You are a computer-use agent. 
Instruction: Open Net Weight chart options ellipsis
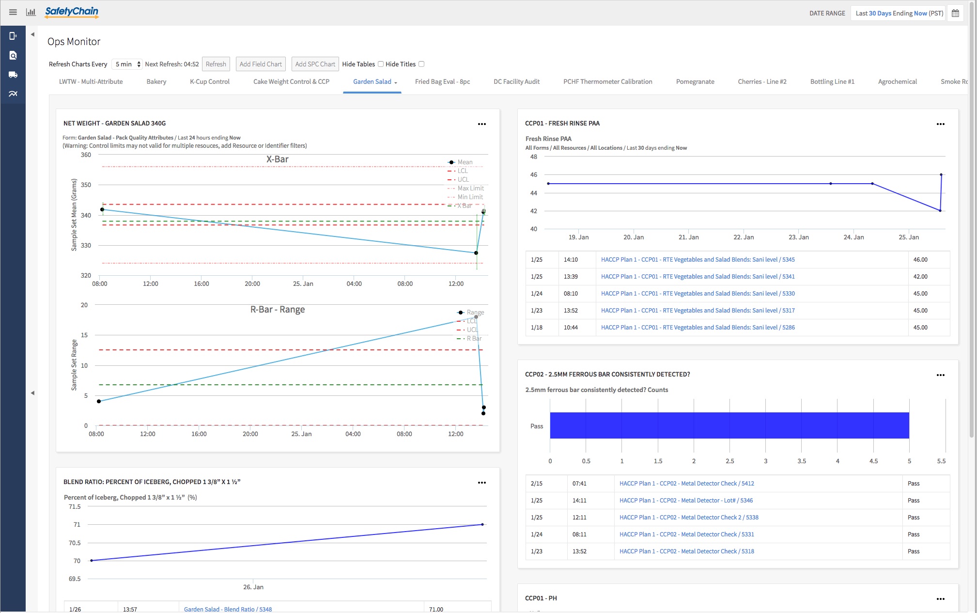click(481, 124)
